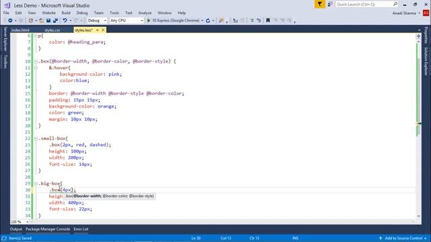The image size is (431, 242).
Task: Undo the last edit with the Undo icon
Action: [65, 21]
